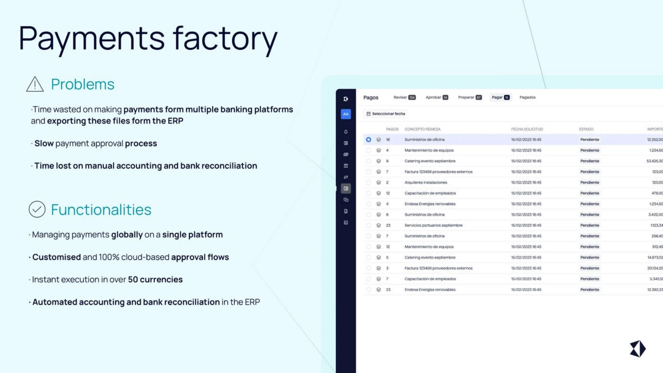The width and height of the screenshot is (663, 373).
Task: Open the Pagados tab
Action: 527,97
